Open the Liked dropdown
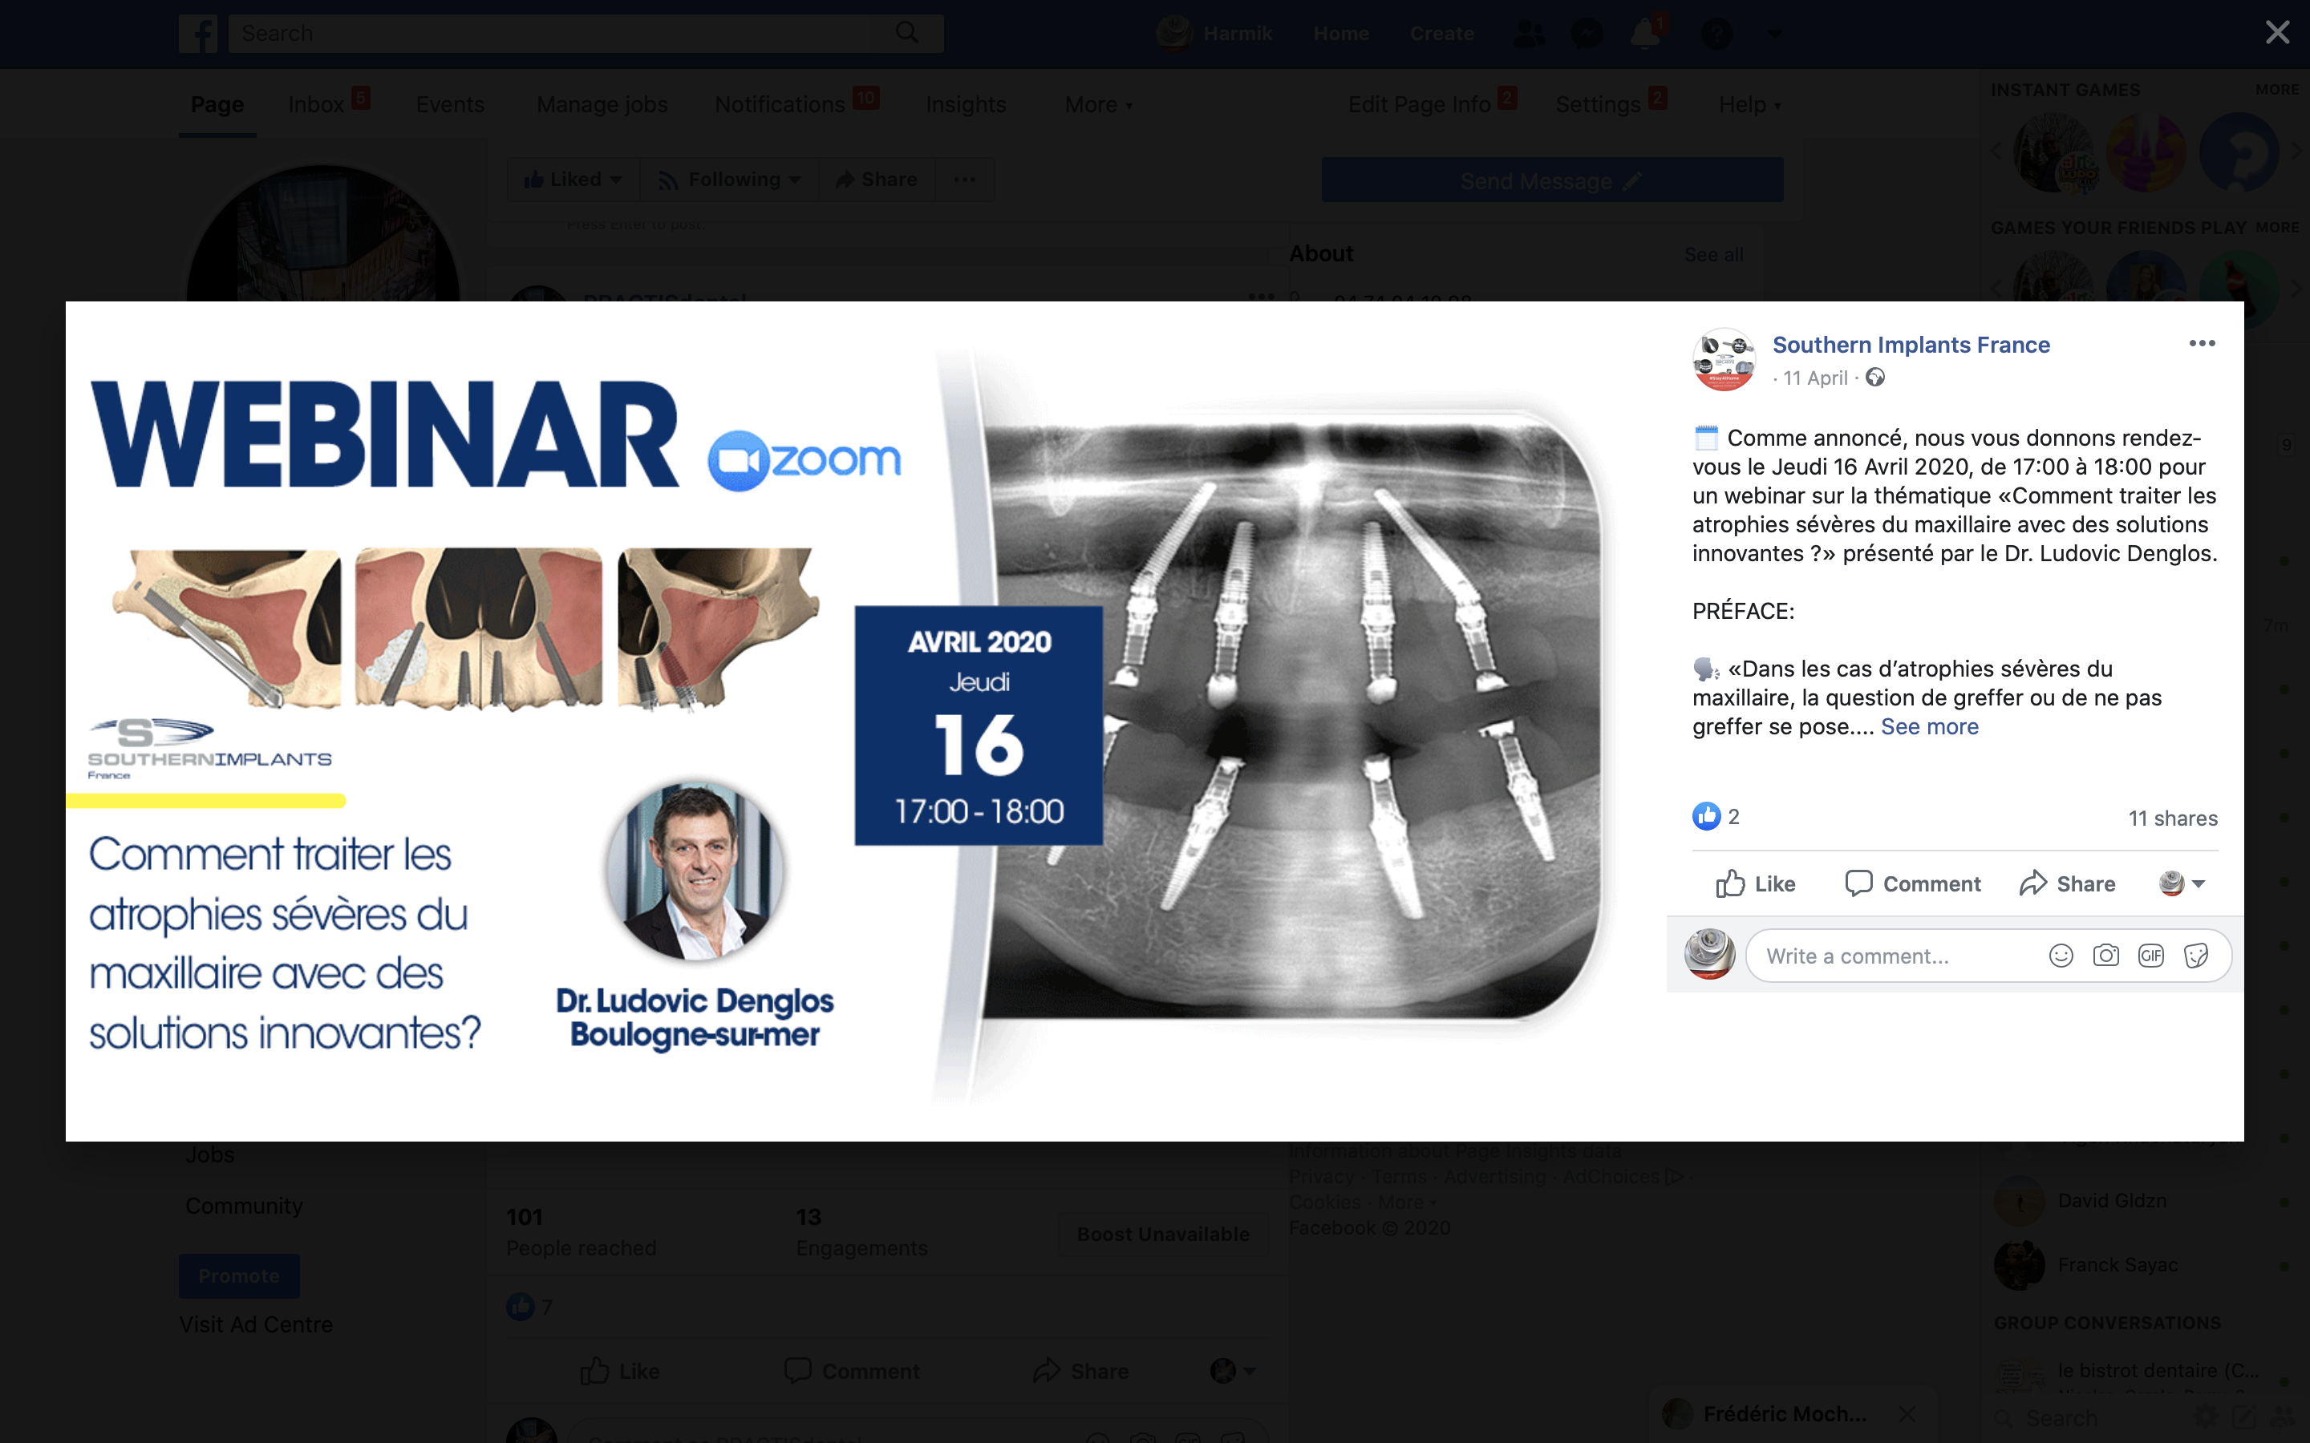2310x1443 pixels. 573,180
